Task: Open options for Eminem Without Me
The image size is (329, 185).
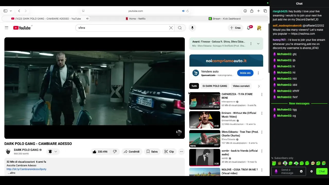Action: click(x=262, y=113)
